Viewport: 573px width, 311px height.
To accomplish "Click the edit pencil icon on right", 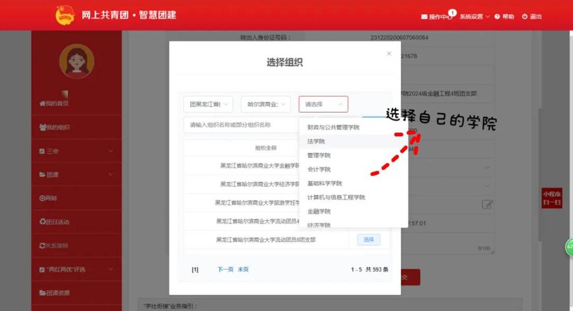I will click(x=487, y=204).
